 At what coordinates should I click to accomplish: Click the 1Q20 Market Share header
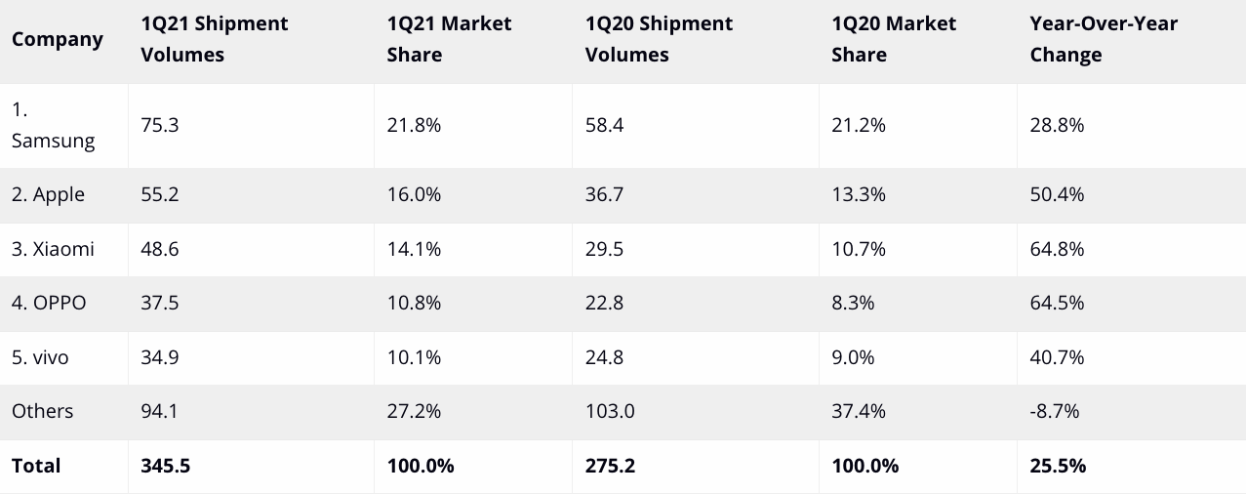click(894, 39)
